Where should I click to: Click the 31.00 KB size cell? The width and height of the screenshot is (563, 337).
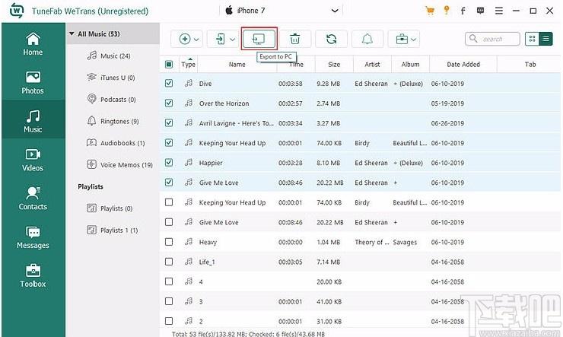pyautogui.click(x=329, y=321)
